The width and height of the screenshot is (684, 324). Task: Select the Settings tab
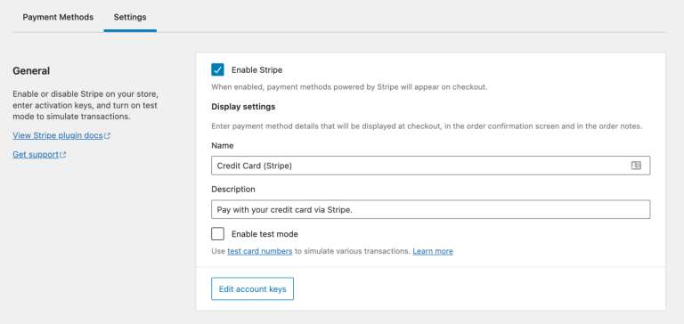(x=130, y=18)
